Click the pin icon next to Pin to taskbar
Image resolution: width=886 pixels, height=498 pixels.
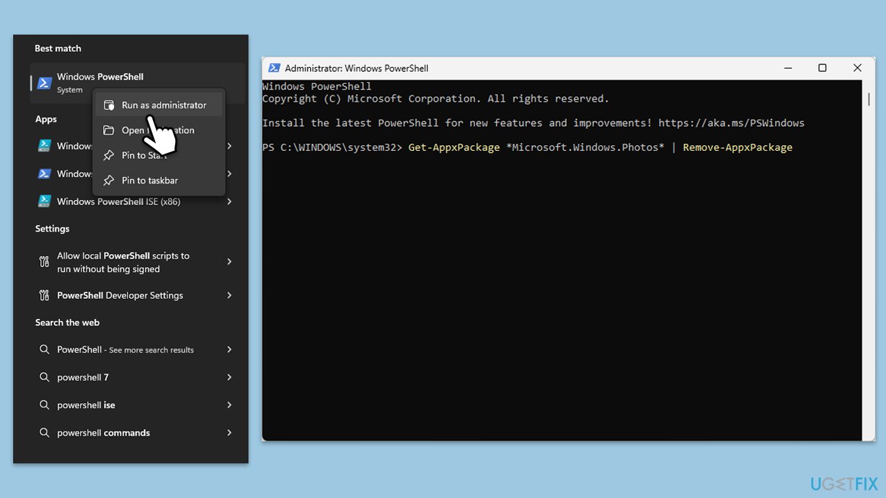click(109, 181)
